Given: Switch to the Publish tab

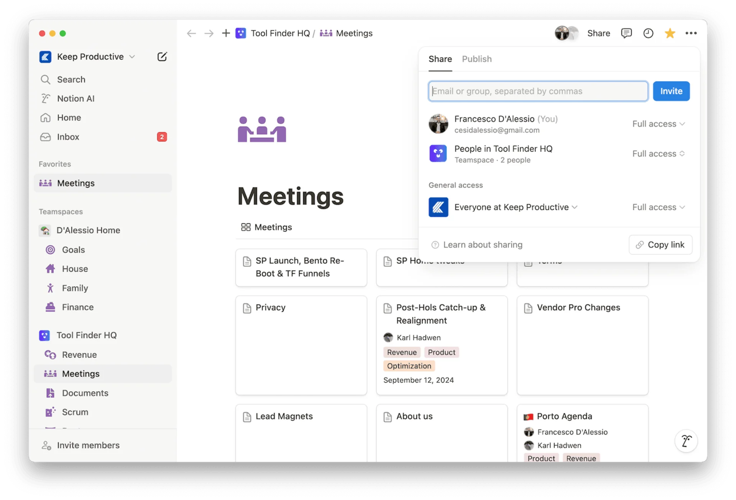Looking at the screenshot, I should click(x=476, y=59).
